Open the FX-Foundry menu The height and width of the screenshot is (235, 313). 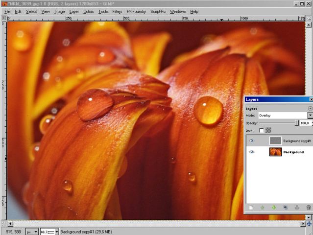[x=136, y=12]
